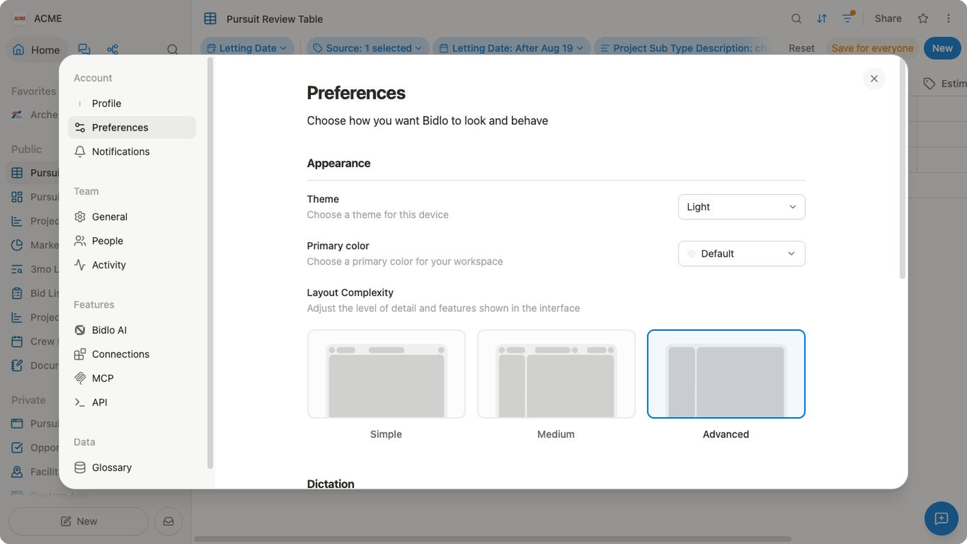Screen dimensions: 967x544
Task: Open API feature settings
Action: pos(131,402)
